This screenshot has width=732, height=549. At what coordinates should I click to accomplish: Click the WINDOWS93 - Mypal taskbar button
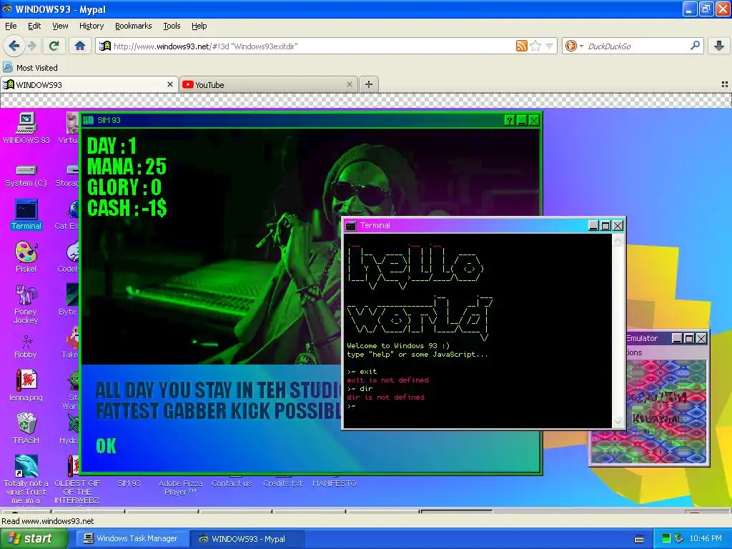coord(247,539)
